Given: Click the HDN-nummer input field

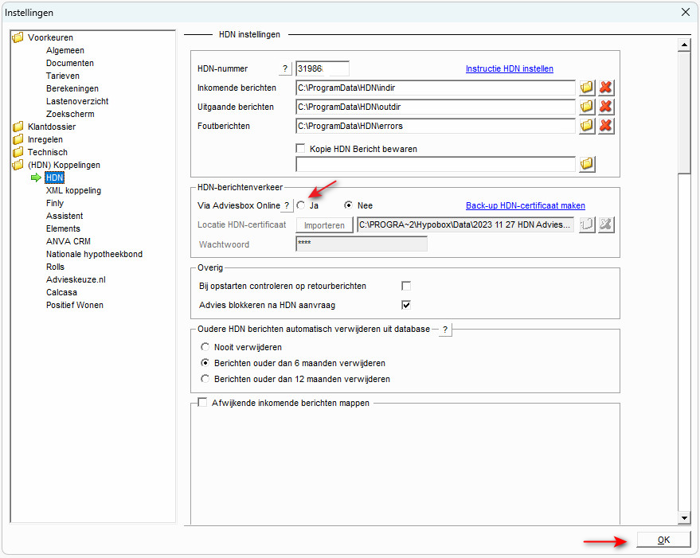Looking at the screenshot, I should pyautogui.click(x=322, y=69).
